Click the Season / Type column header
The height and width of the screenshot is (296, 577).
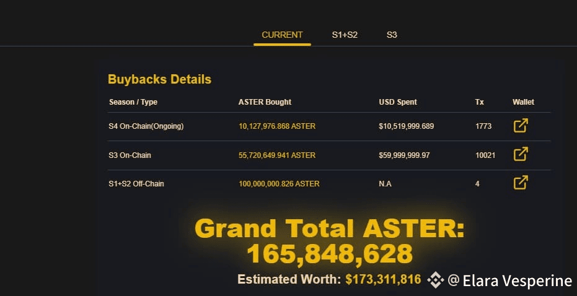coord(133,102)
